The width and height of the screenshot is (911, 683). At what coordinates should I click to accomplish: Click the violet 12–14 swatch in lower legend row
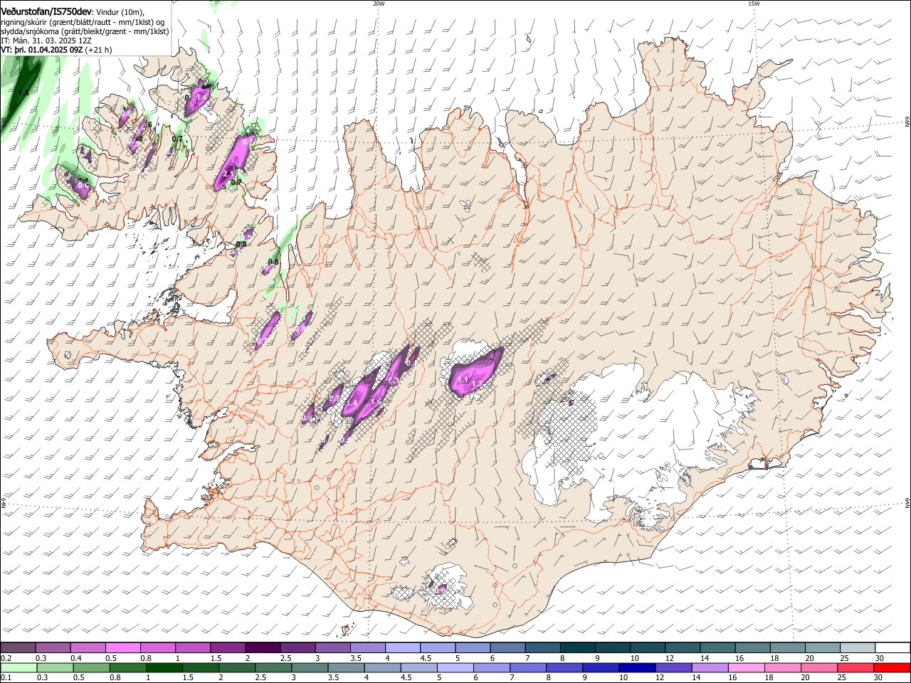tap(673, 668)
